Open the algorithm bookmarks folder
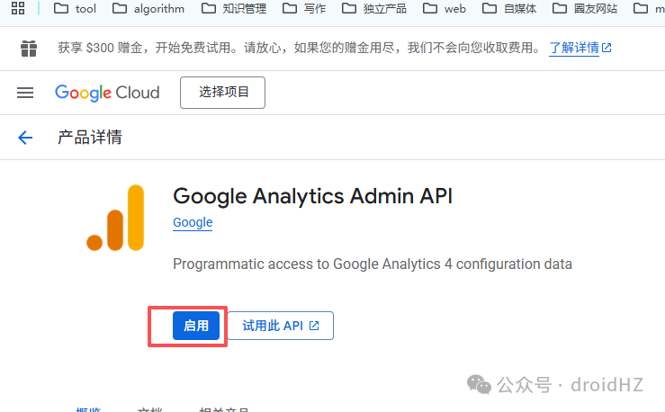The width and height of the screenshot is (665, 412). pyautogui.click(x=148, y=8)
